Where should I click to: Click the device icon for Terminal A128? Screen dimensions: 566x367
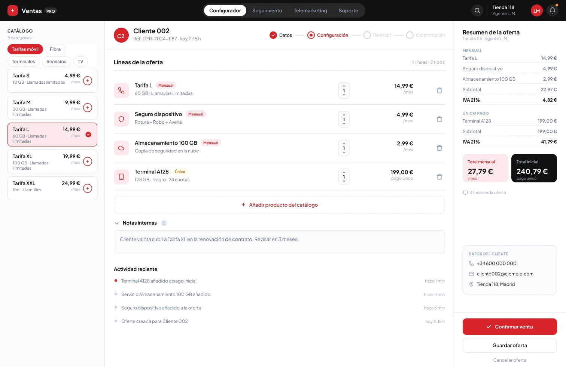pyautogui.click(x=121, y=177)
